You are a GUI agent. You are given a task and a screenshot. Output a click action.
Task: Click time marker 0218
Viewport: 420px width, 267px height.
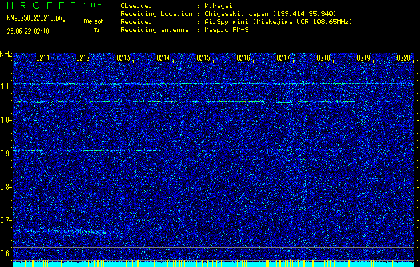[323, 58]
